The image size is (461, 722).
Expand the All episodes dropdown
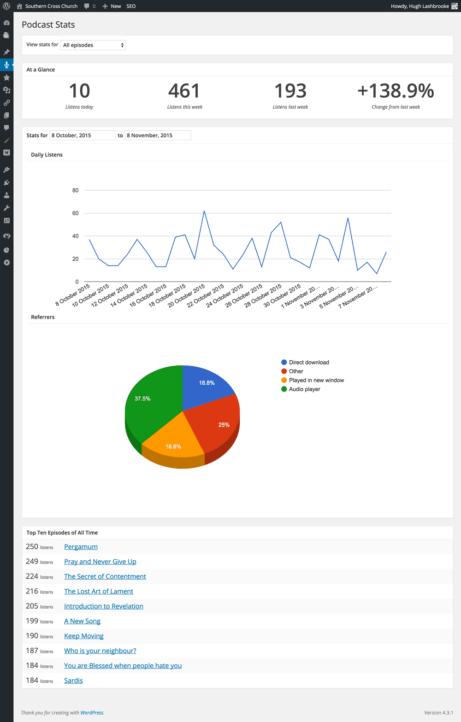point(93,45)
